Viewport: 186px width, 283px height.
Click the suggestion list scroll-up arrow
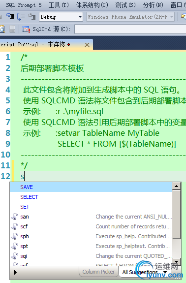point(177,186)
